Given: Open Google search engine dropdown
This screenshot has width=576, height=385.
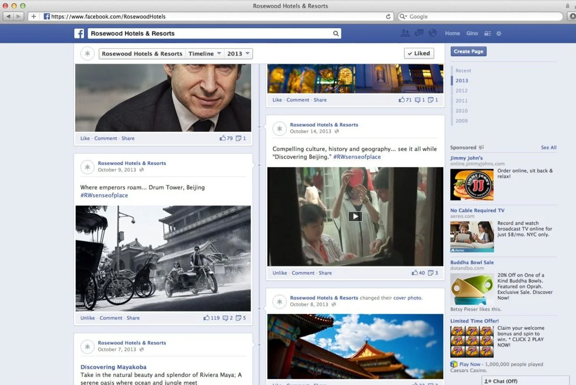Looking at the screenshot, I should [403, 17].
